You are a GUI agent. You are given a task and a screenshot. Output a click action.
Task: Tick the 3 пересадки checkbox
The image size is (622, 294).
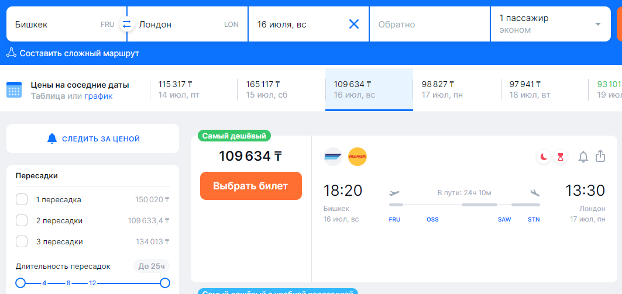pyautogui.click(x=22, y=242)
